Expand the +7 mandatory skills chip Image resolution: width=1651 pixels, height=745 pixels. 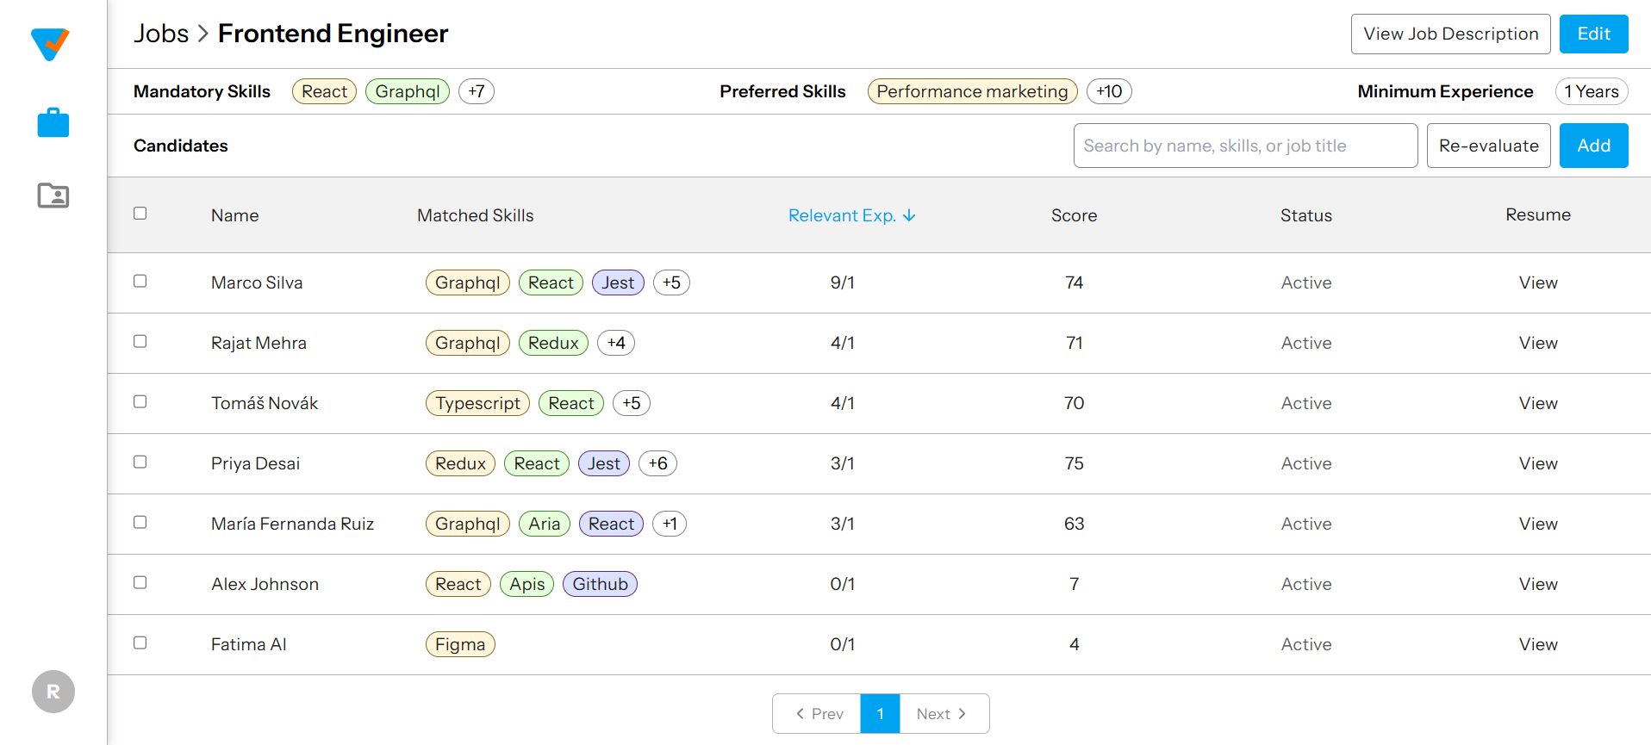[x=477, y=91]
